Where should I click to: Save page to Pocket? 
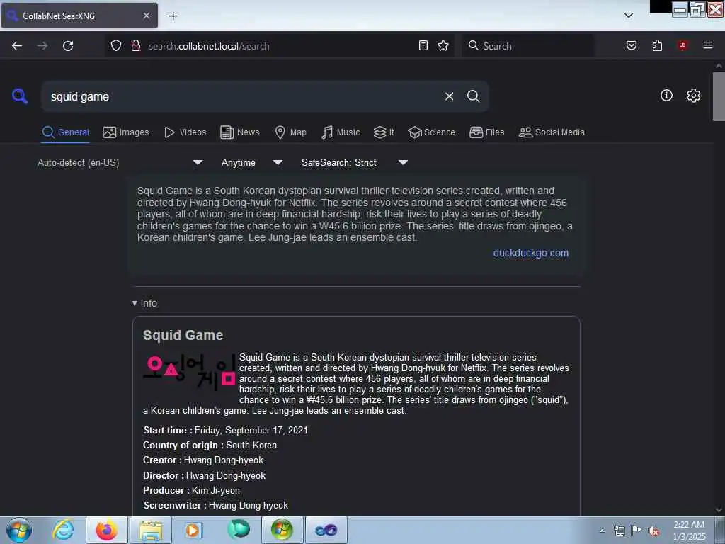coord(631,45)
